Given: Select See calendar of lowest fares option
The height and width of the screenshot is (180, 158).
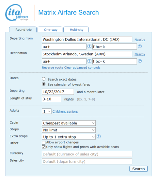Looking at the screenshot, I should tap(43, 84).
